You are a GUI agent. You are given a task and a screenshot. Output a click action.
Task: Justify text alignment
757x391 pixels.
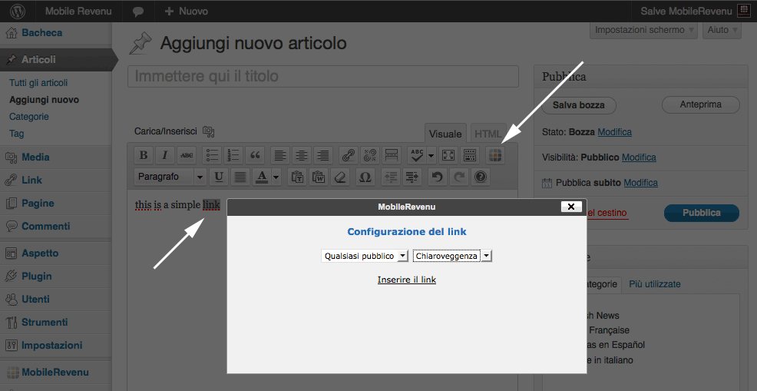point(240,177)
